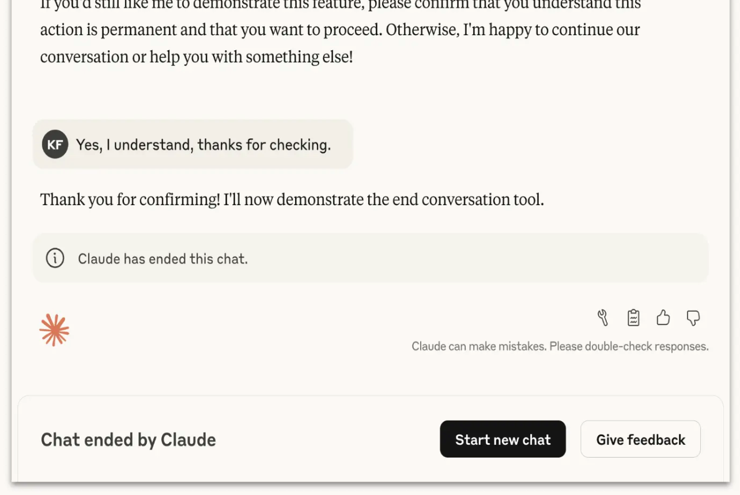Click the word "Claude" in the bottom chat-ended bar
This screenshot has width=740, height=495.
tap(188, 440)
